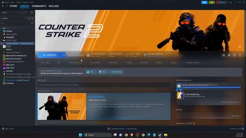Viewport: 246px width, 138px height.
Task: Select Unturned in the game list
Action: pos(10,83)
